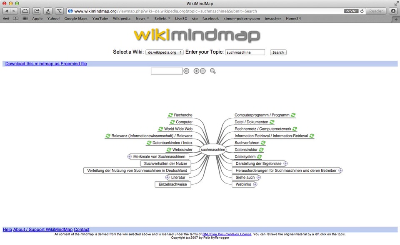The height and width of the screenshot is (245, 400).
Task: Toggle the PRIVAT private browsing badge
Action: [351, 11]
